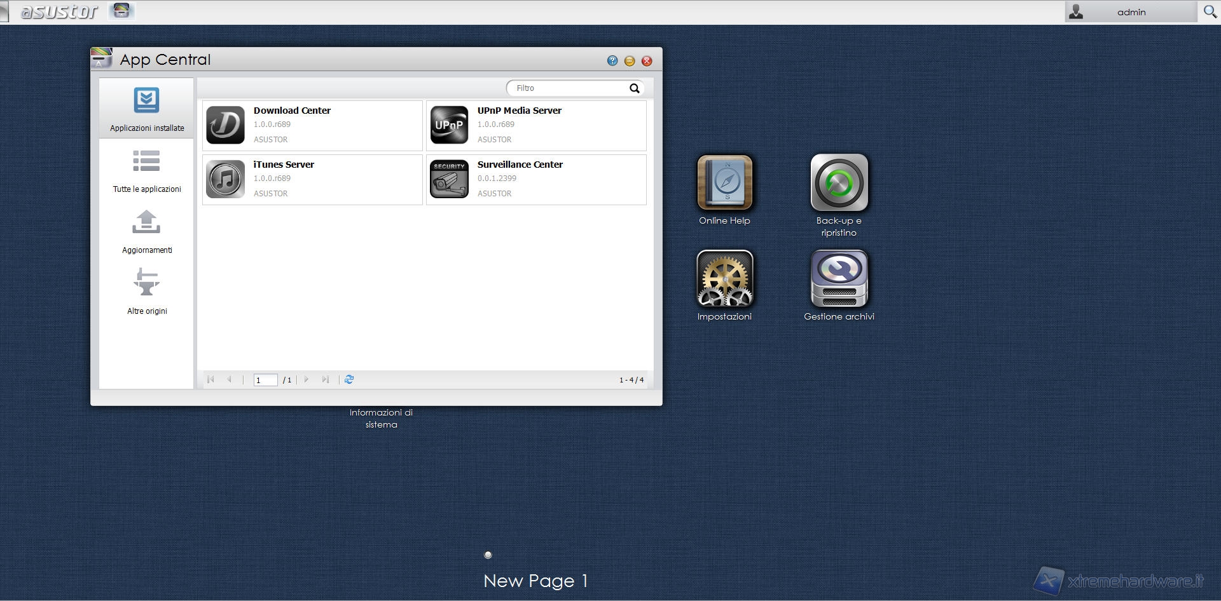
Task: Open Back-up e ripristino app
Action: 839,183
